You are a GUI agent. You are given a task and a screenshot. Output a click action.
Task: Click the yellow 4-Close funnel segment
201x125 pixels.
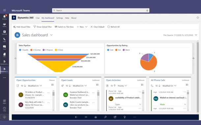58,66
